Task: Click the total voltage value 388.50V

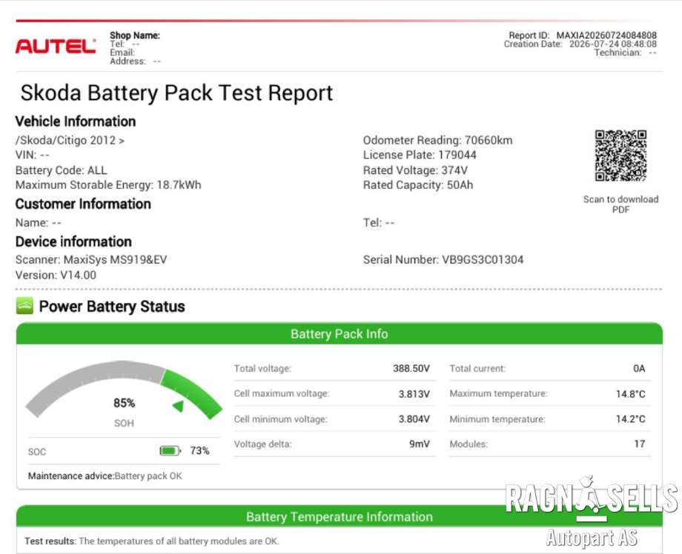Action: pyautogui.click(x=411, y=368)
